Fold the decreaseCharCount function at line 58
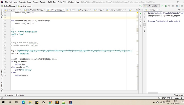This screenshot has height=105, width=184. (11, 20)
